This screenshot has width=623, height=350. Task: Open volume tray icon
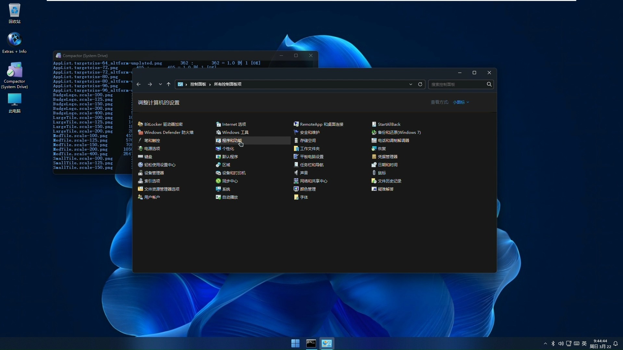point(561,344)
